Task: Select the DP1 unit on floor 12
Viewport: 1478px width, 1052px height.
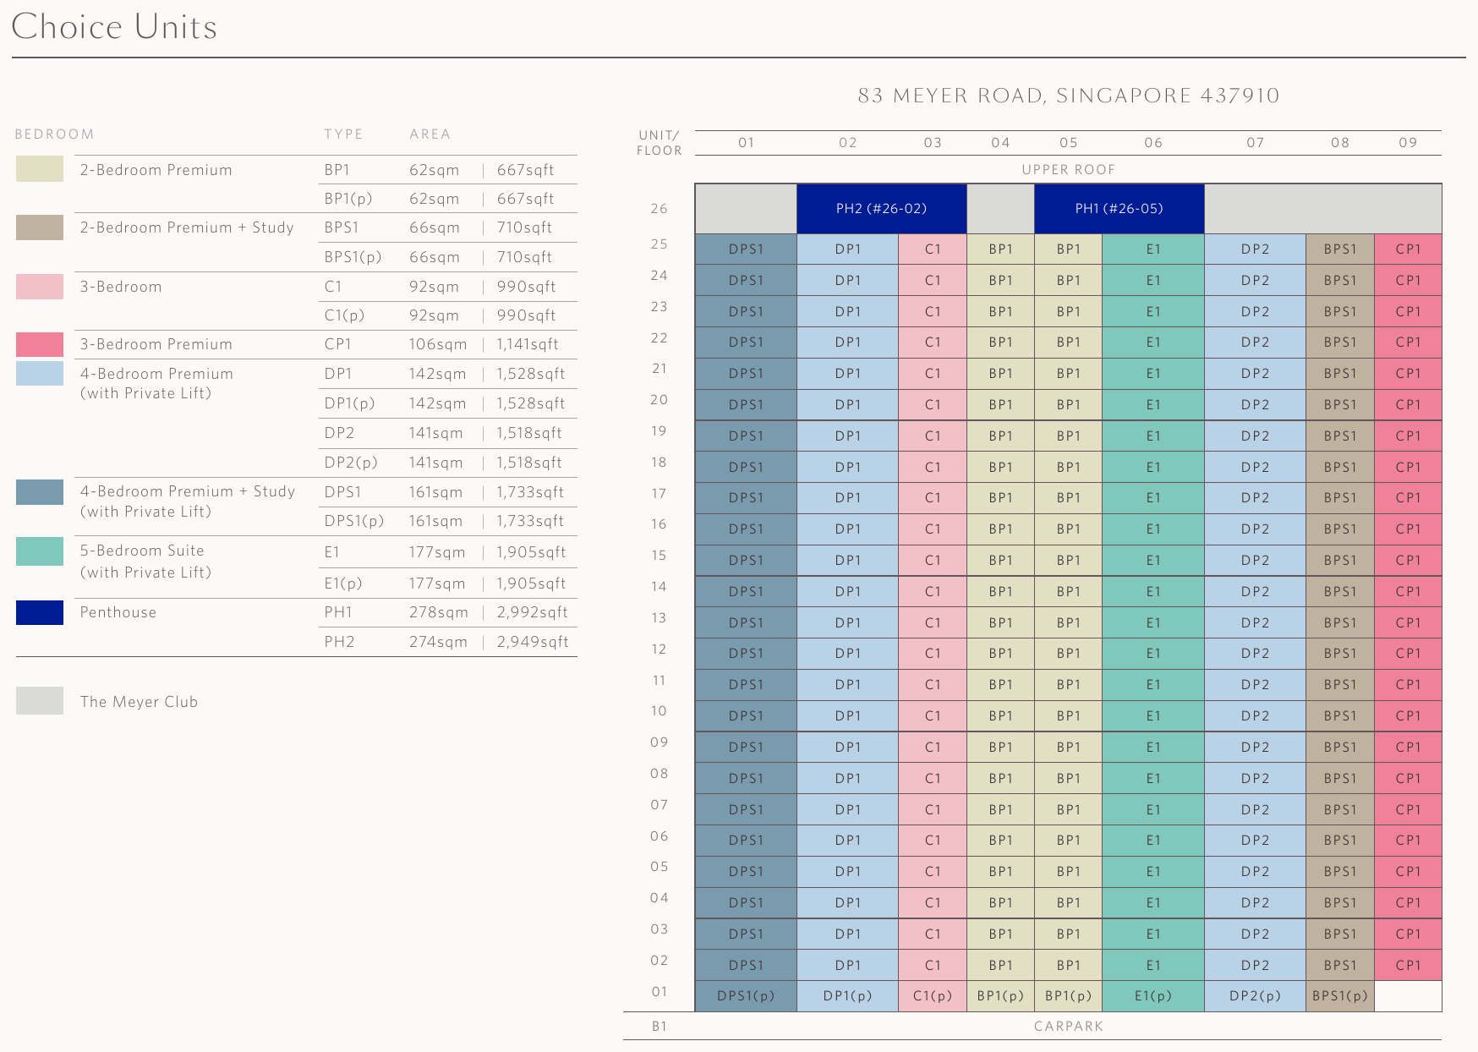Action: click(847, 654)
